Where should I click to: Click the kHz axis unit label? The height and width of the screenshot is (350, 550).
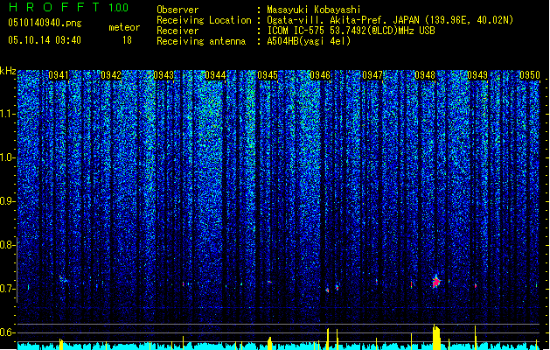click(x=8, y=71)
